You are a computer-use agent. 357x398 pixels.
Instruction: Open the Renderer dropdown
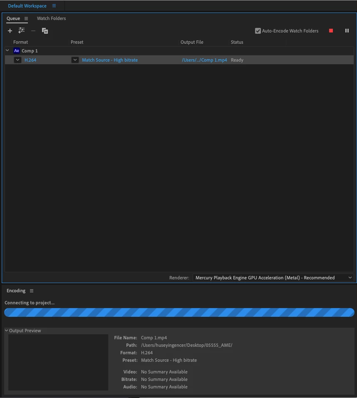coord(273,277)
